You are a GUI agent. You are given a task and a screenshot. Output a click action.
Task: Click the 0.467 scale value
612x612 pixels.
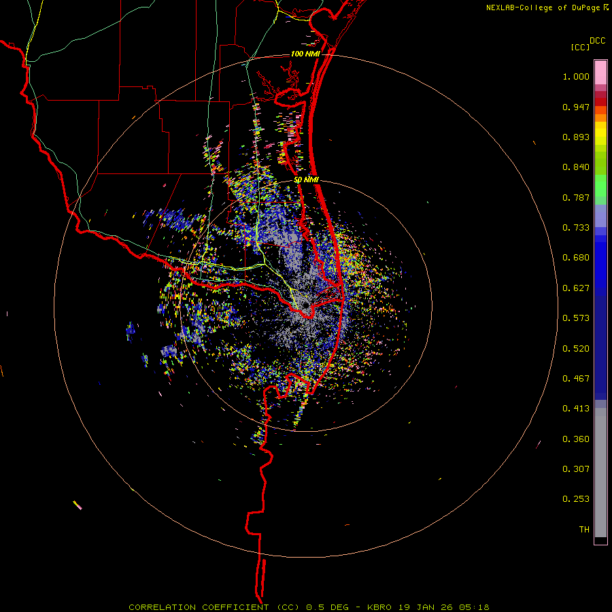coord(576,379)
